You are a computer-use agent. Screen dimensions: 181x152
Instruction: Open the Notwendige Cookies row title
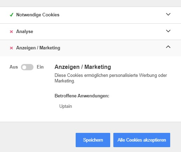point(38,15)
